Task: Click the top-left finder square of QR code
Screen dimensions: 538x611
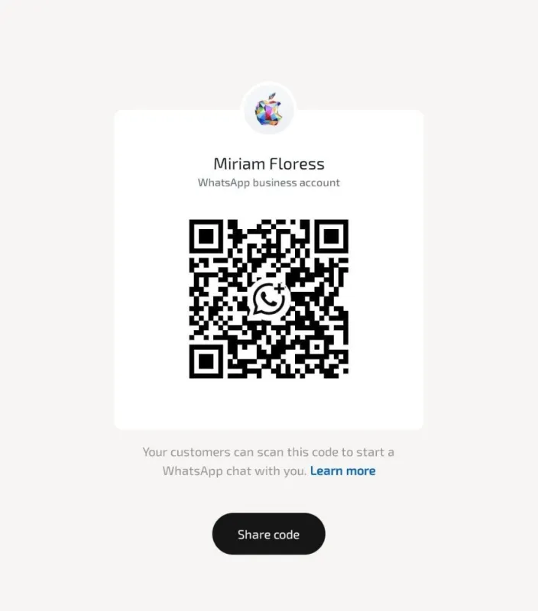Action: (x=206, y=236)
